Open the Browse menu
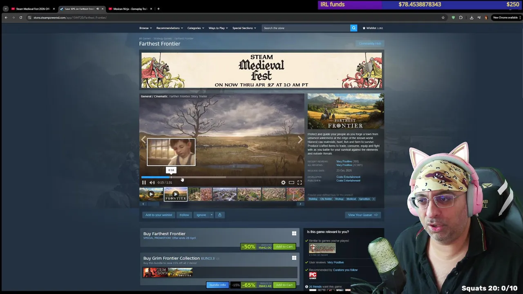The width and height of the screenshot is (523, 294). [145, 28]
